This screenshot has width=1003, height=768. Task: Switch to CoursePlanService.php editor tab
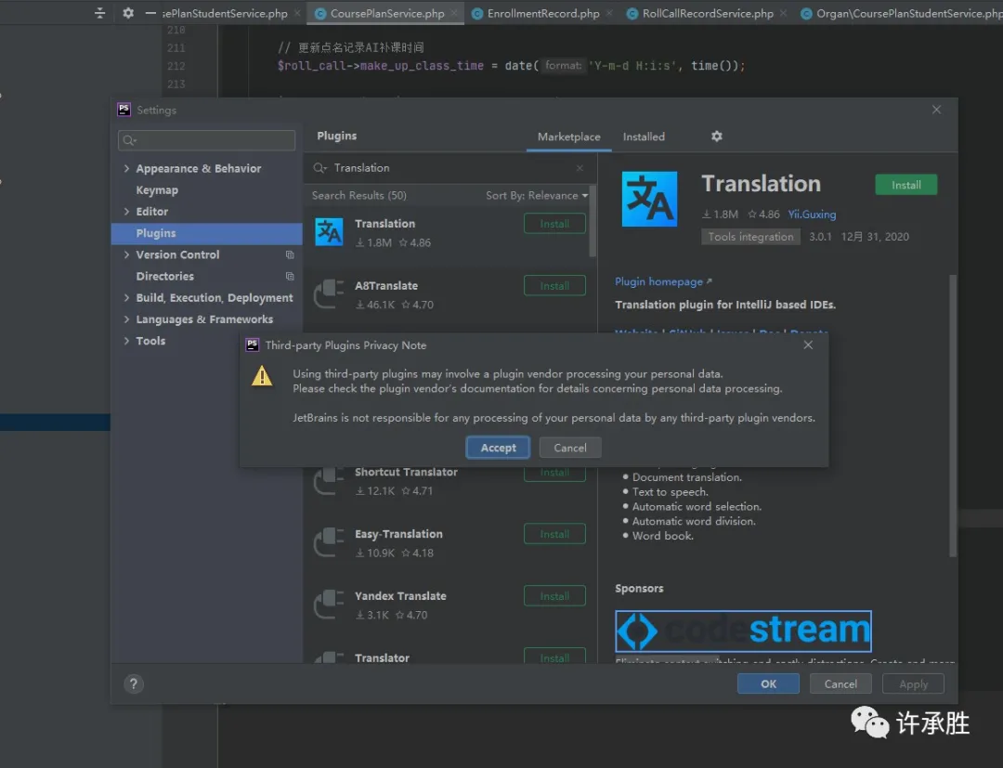[x=386, y=13]
